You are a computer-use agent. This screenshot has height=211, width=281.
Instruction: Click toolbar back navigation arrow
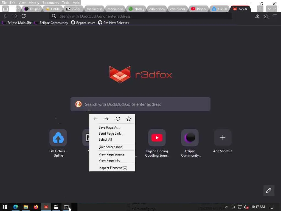[x=6, y=16]
